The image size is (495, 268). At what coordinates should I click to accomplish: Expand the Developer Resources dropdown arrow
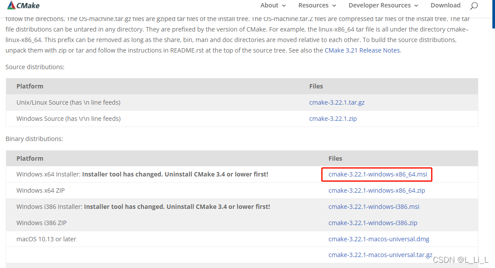(x=416, y=6)
